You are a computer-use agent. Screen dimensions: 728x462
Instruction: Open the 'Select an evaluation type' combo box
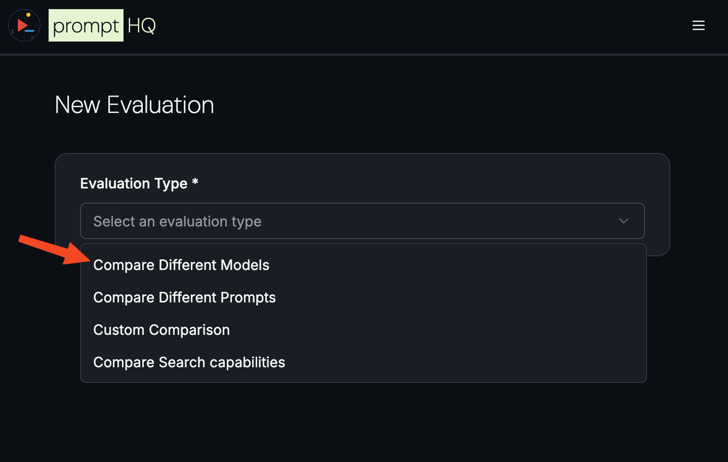click(x=362, y=221)
